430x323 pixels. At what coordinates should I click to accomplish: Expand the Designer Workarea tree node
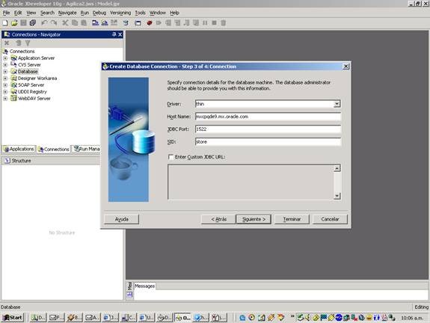(5, 79)
